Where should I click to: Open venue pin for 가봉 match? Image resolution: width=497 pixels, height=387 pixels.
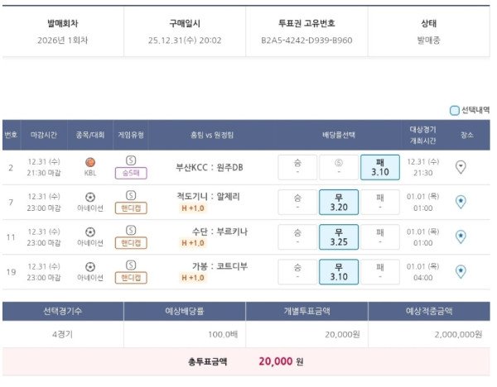click(461, 271)
